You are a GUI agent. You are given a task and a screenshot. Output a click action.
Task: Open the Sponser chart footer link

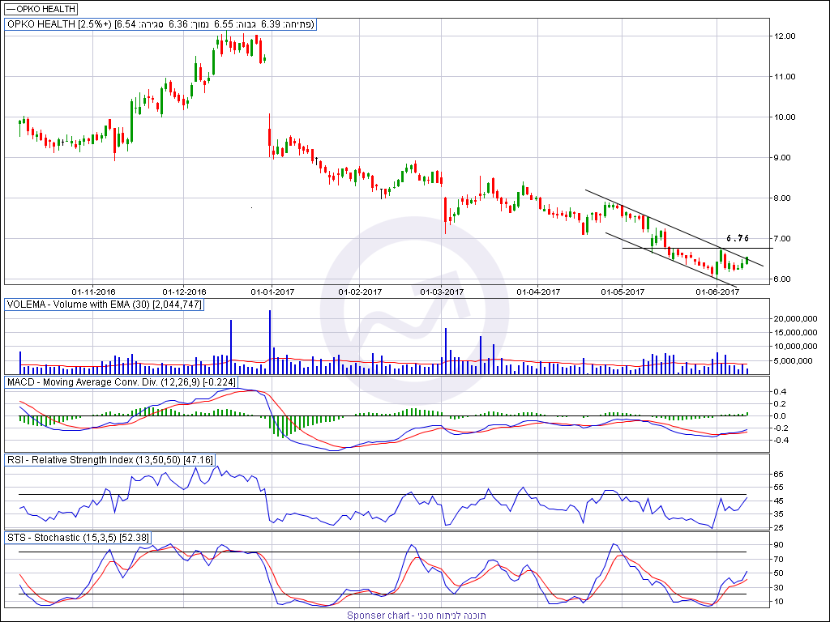click(417, 616)
